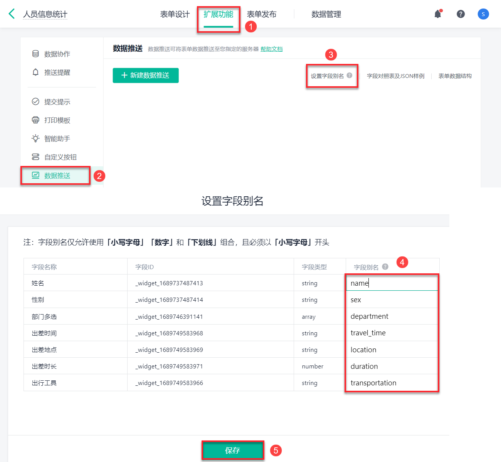The image size is (501, 462).
Task: Click the 数据推送 chart icon
Action: point(35,175)
